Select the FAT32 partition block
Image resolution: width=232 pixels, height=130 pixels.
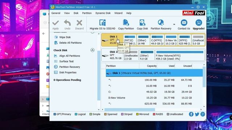pos(130,40)
